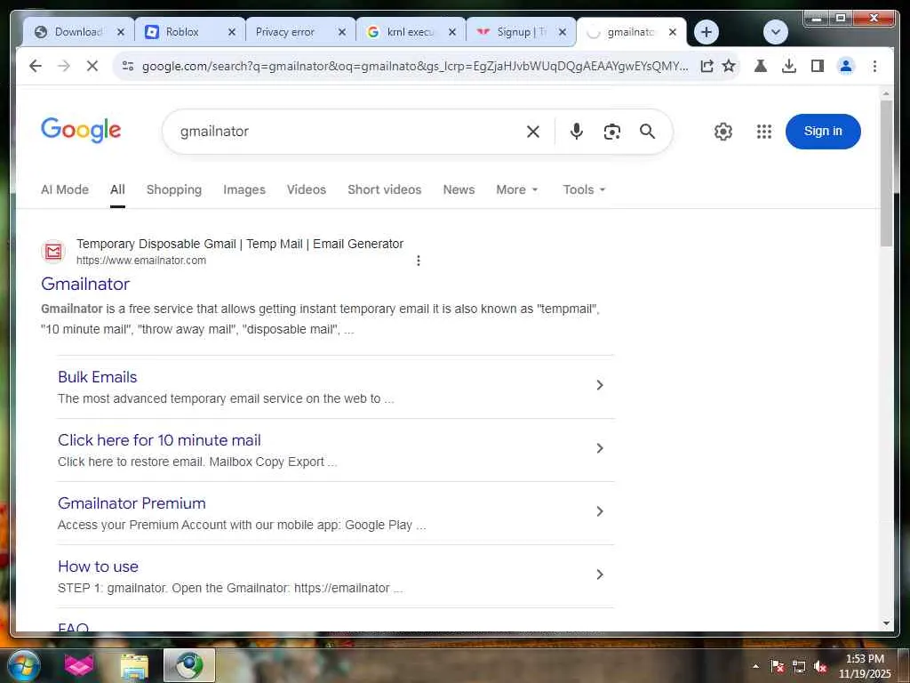This screenshot has width=910, height=683.
Task: Open the muted volume tray icon
Action: (820, 666)
